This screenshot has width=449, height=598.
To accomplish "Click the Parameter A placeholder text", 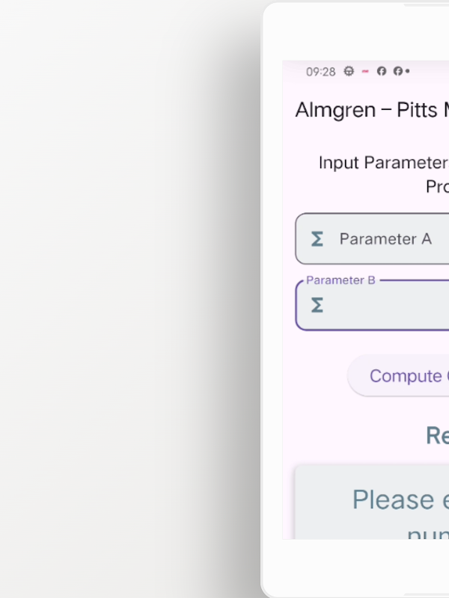I will tap(385, 239).
